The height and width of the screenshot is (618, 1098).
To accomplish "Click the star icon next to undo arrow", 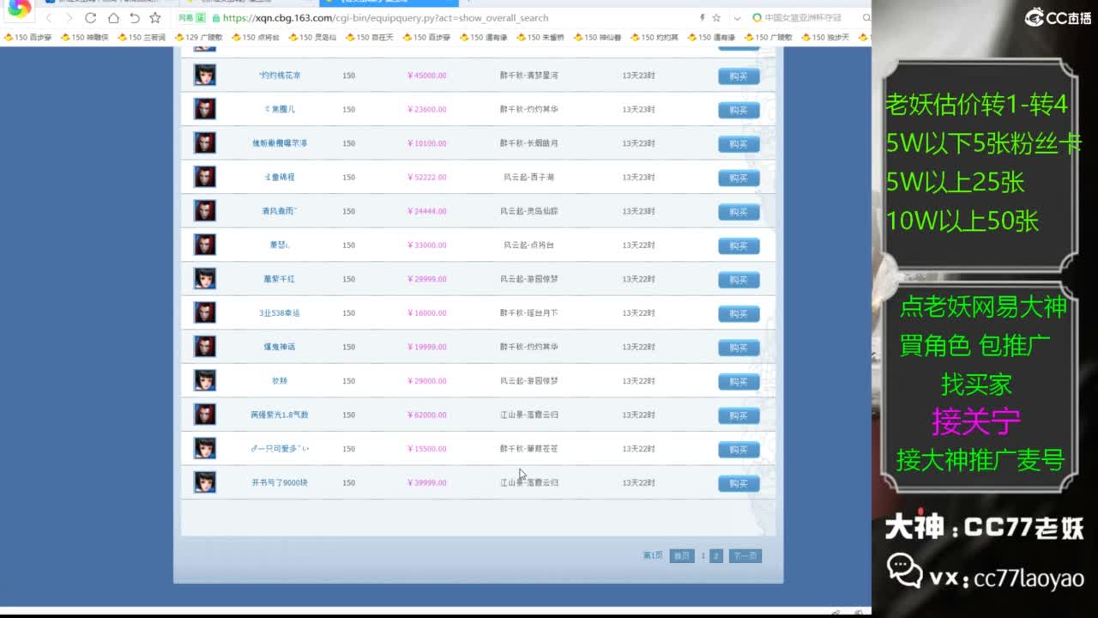I will (x=155, y=18).
